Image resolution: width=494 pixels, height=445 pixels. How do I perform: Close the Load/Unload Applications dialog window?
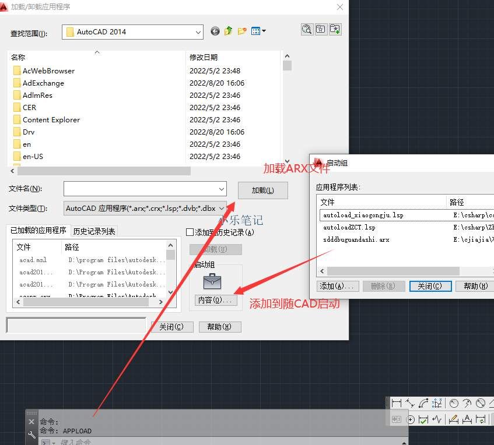point(340,7)
